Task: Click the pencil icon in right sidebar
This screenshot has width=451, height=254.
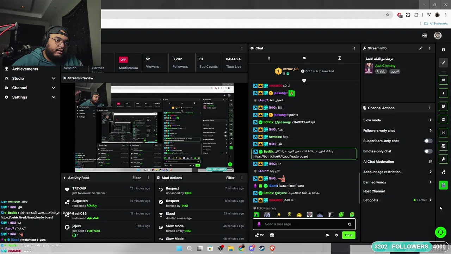Action: 443,63
